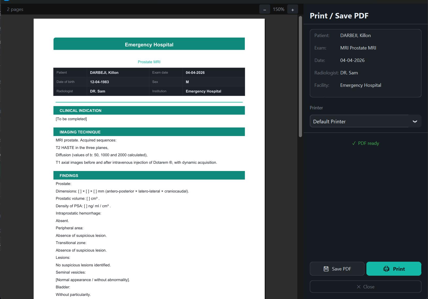The height and width of the screenshot is (299, 428).
Task: Click the printer icon on the Print button
Action: coord(386,269)
